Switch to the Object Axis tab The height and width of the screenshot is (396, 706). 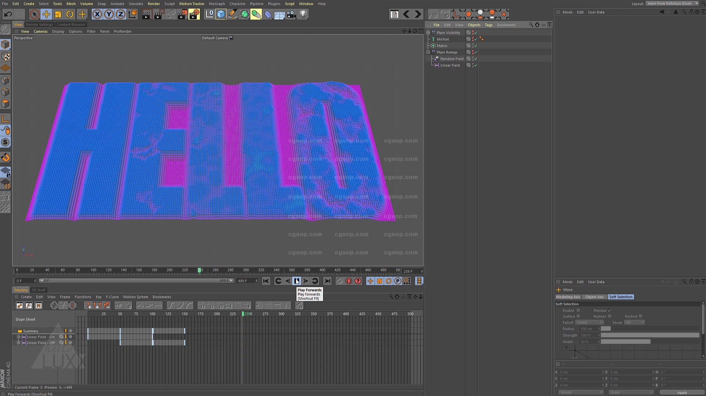coord(594,297)
